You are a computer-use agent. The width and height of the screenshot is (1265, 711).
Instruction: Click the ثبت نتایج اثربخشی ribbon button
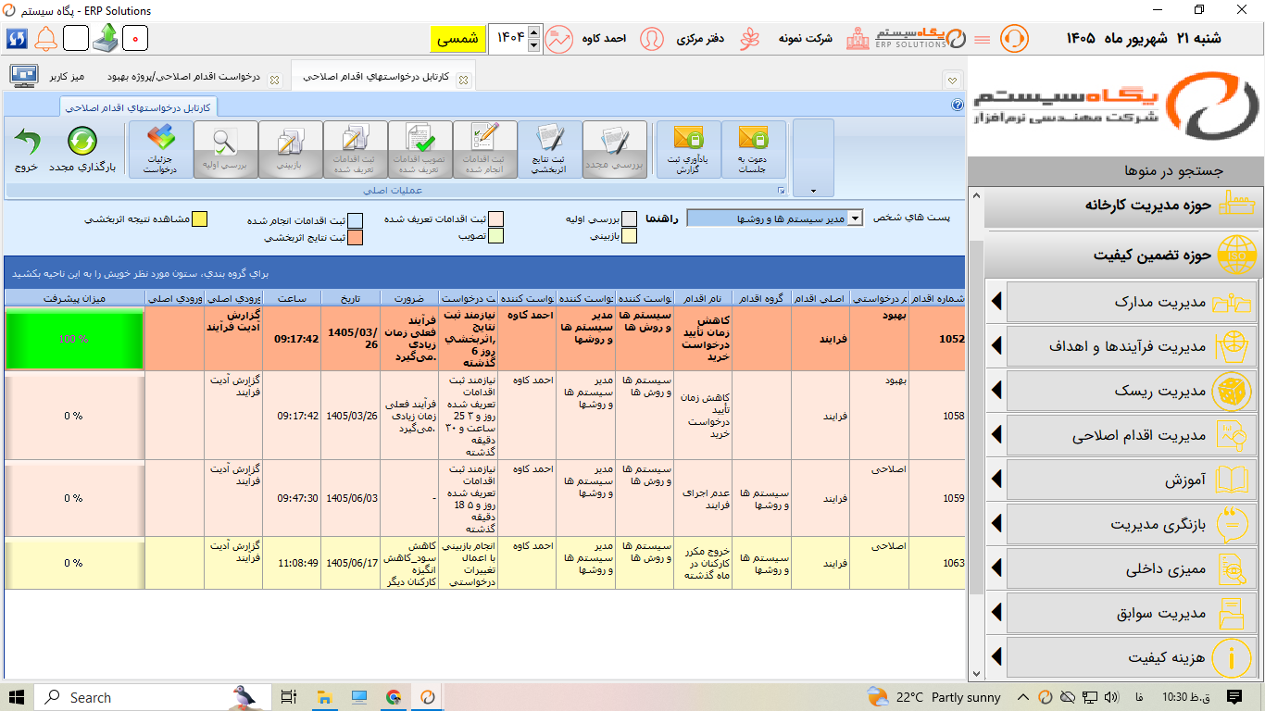pyautogui.click(x=550, y=149)
